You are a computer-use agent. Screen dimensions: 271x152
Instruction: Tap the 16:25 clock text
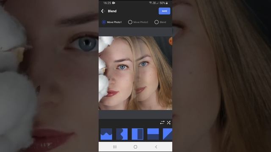point(107,3)
